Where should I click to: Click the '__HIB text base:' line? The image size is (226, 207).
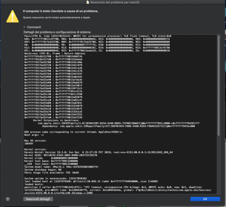tap(51, 164)
